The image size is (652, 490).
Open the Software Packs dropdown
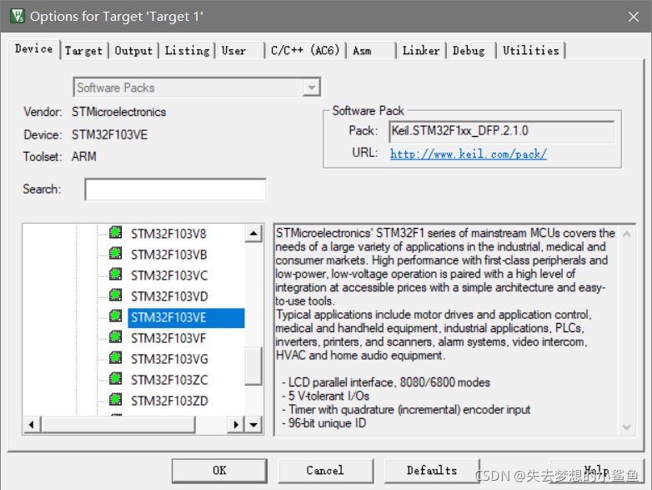coord(312,88)
